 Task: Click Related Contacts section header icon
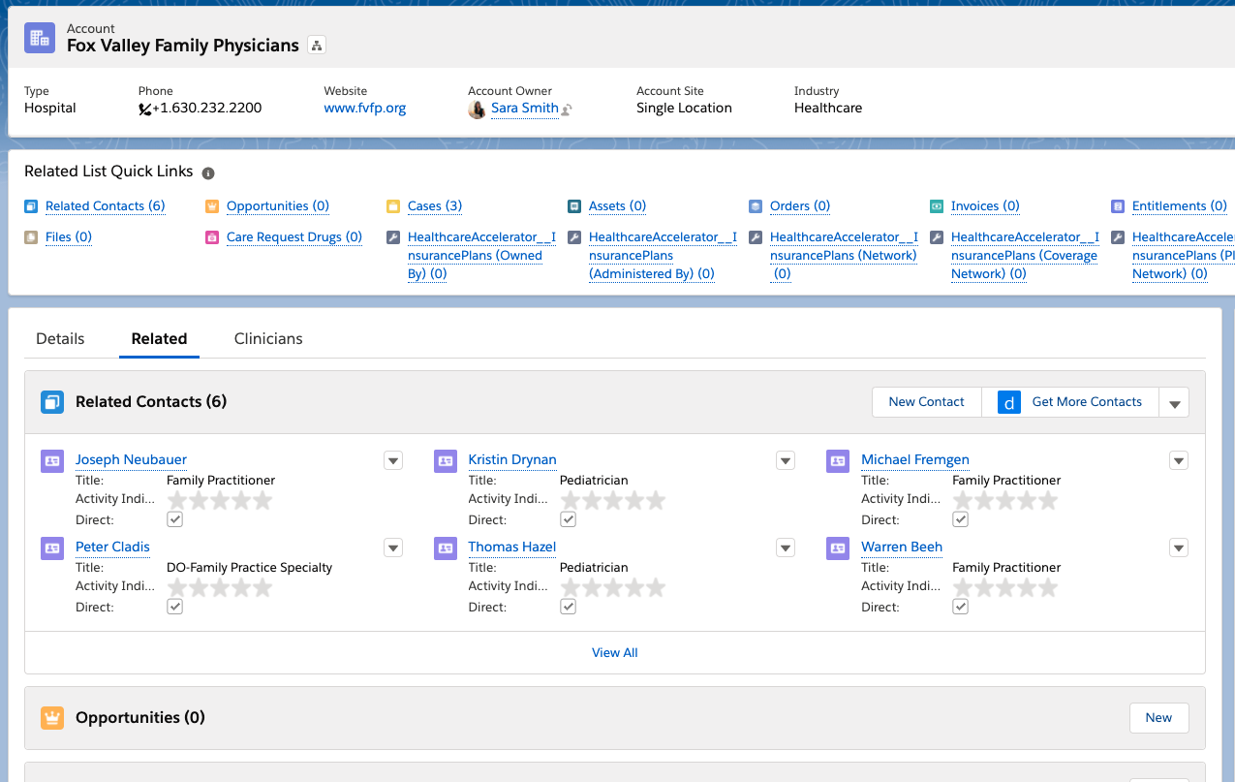coord(52,402)
